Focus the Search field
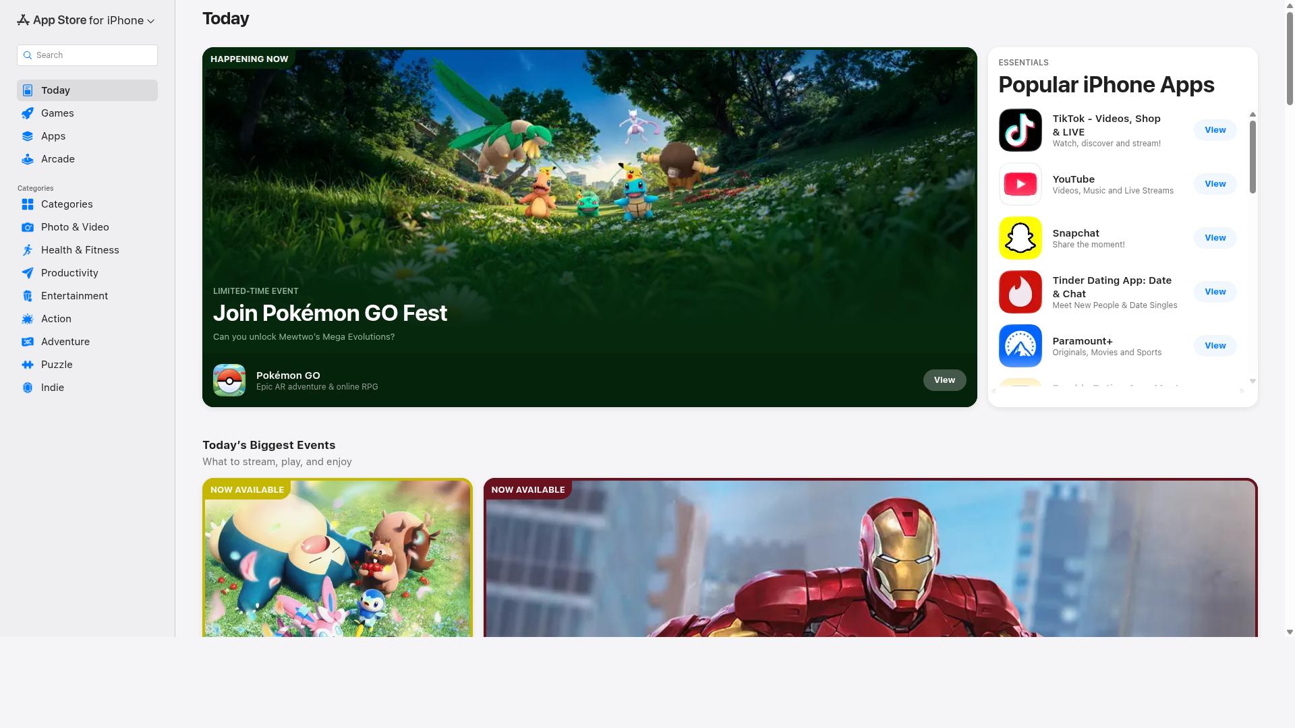Image resolution: width=1295 pixels, height=728 pixels. [87, 55]
